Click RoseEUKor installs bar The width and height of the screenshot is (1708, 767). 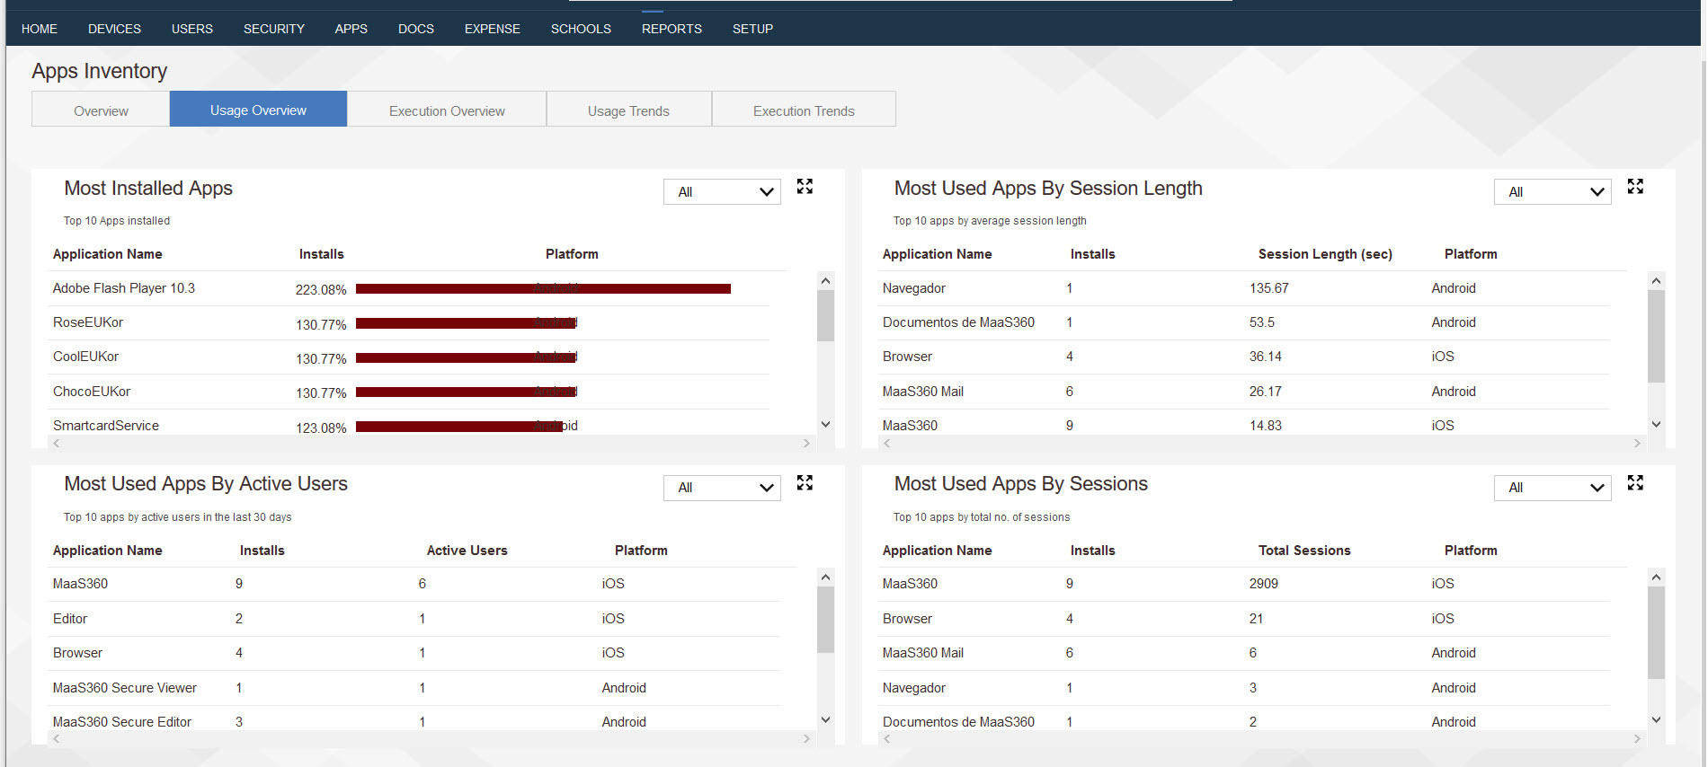466,322
